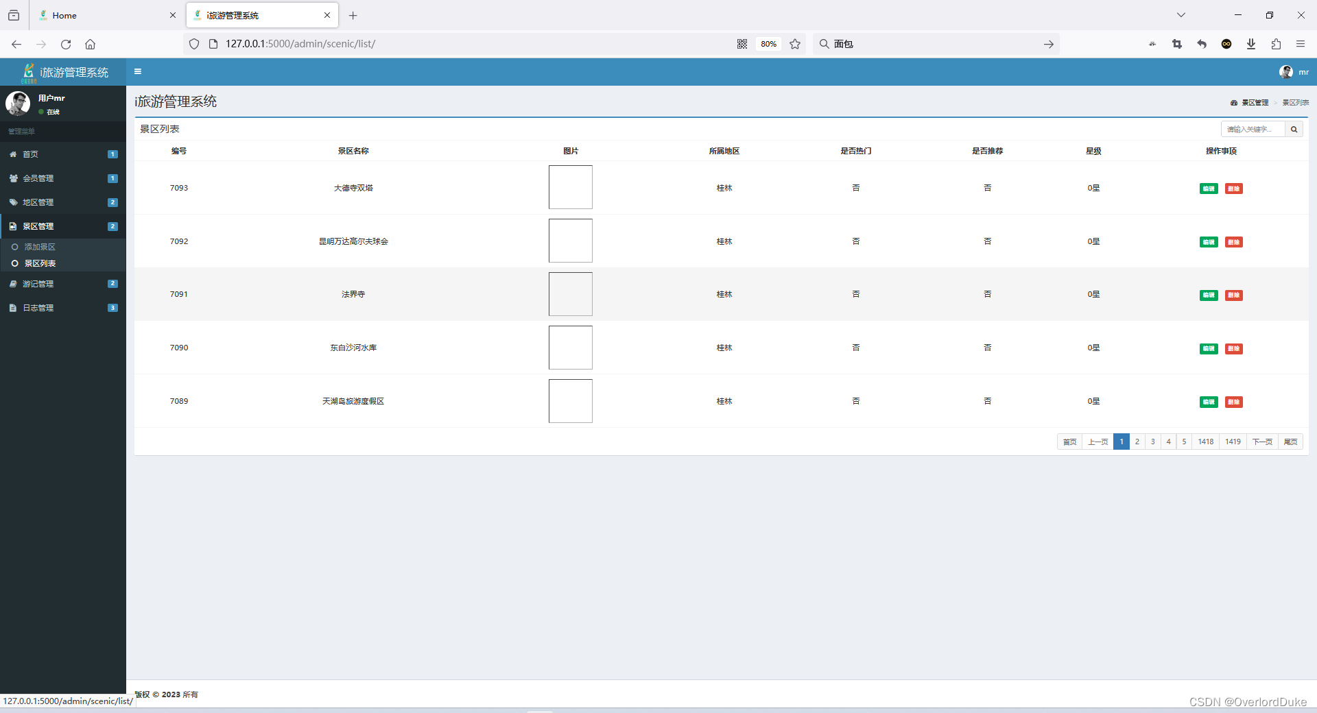Open the 首页 sidebar menu item
Viewport: 1317px width, 713px height.
click(63, 154)
